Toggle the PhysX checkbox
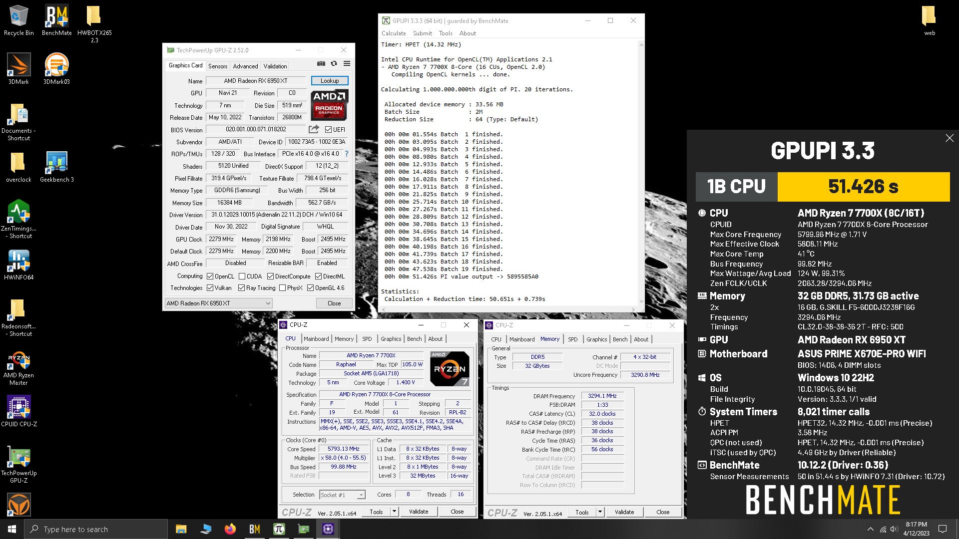The image size is (959, 539). pyautogui.click(x=283, y=288)
